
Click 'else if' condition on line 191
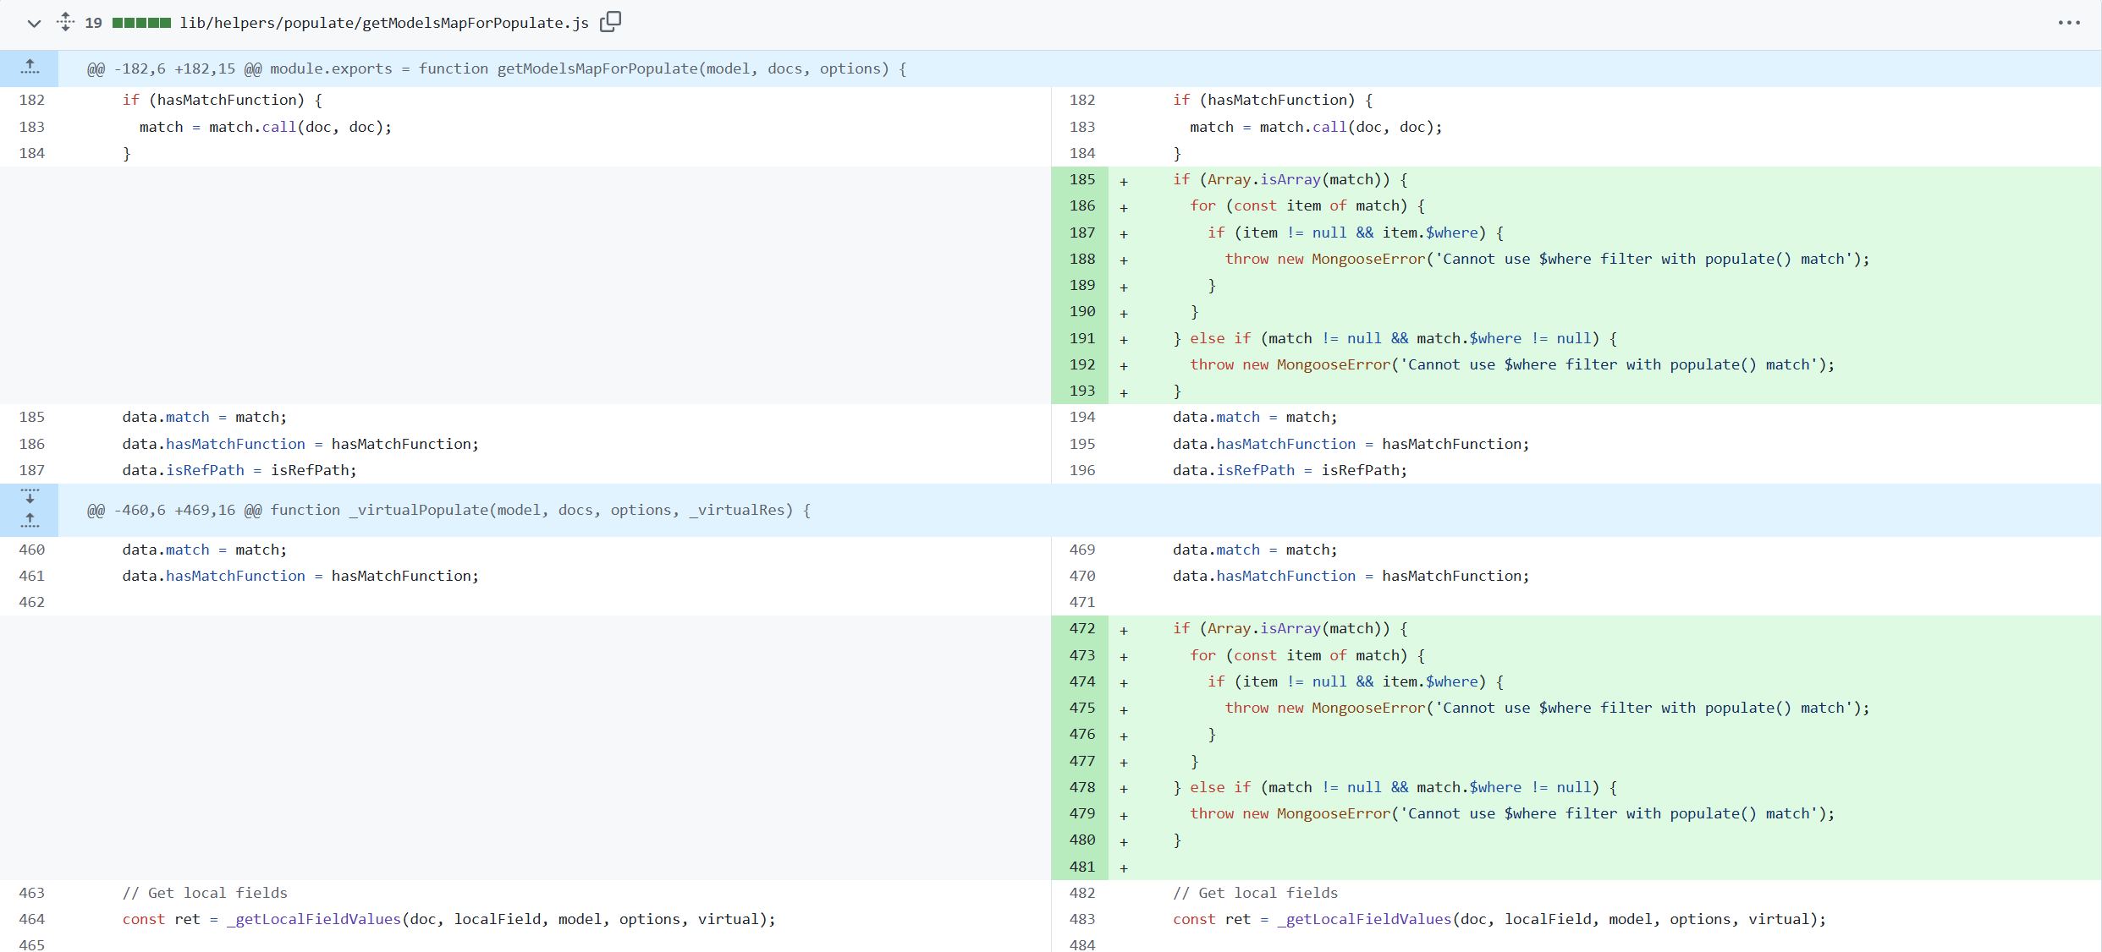click(1395, 338)
